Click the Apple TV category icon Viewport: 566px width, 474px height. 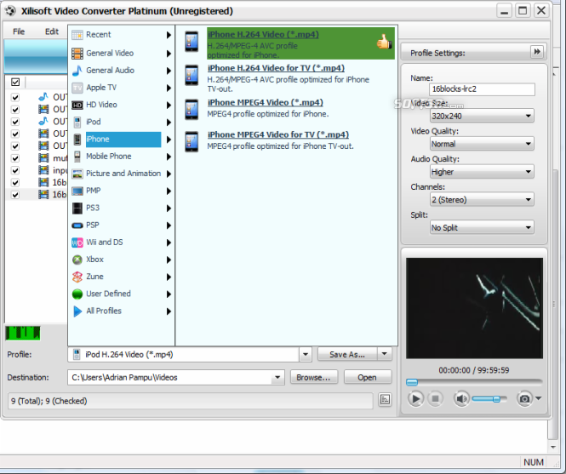[x=77, y=88]
